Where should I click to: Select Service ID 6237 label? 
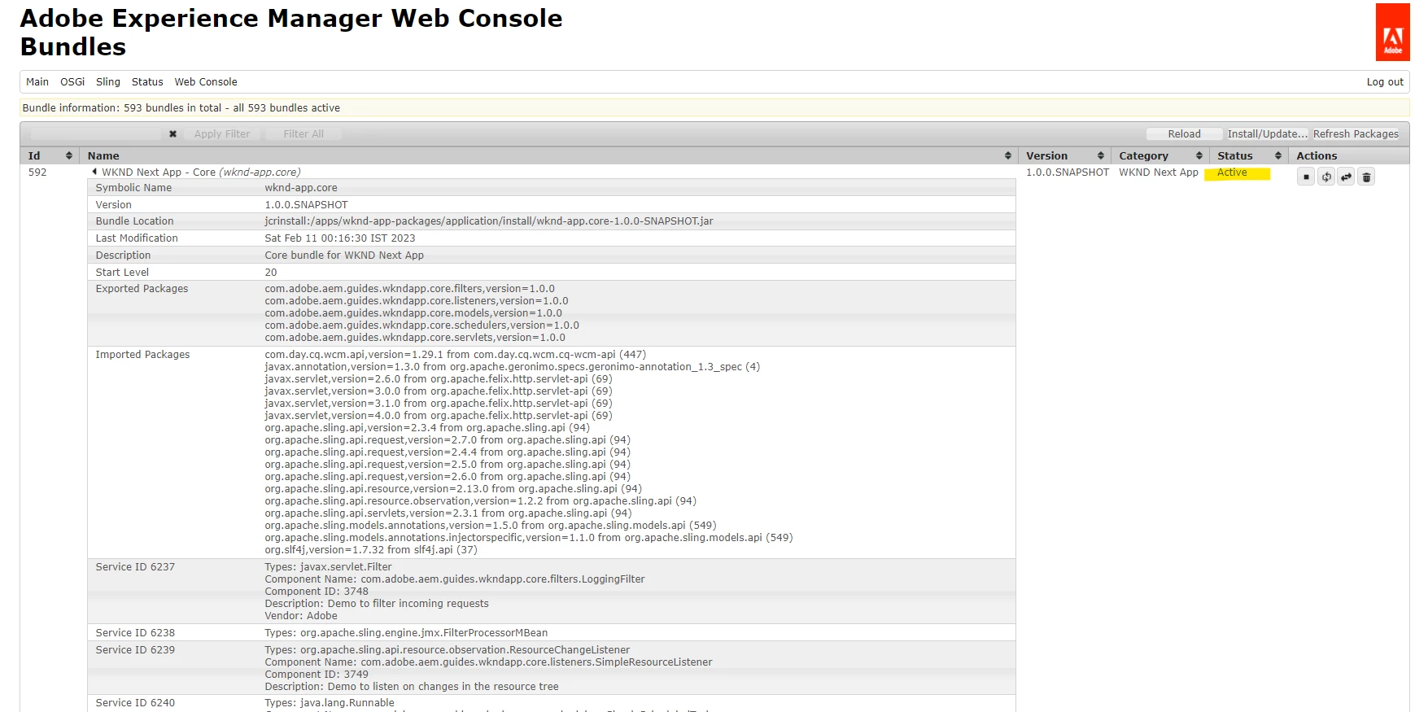pos(135,567)
